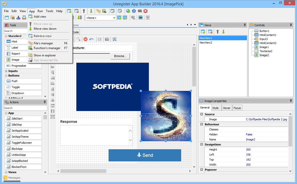Select NewView2 in Views list
The width and height of the screenshot is (297, 184).
[223, 43]
